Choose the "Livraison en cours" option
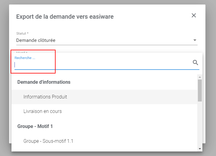Image resolution: width=216 pixels, height=156 pixels. (x=43, y=111)
